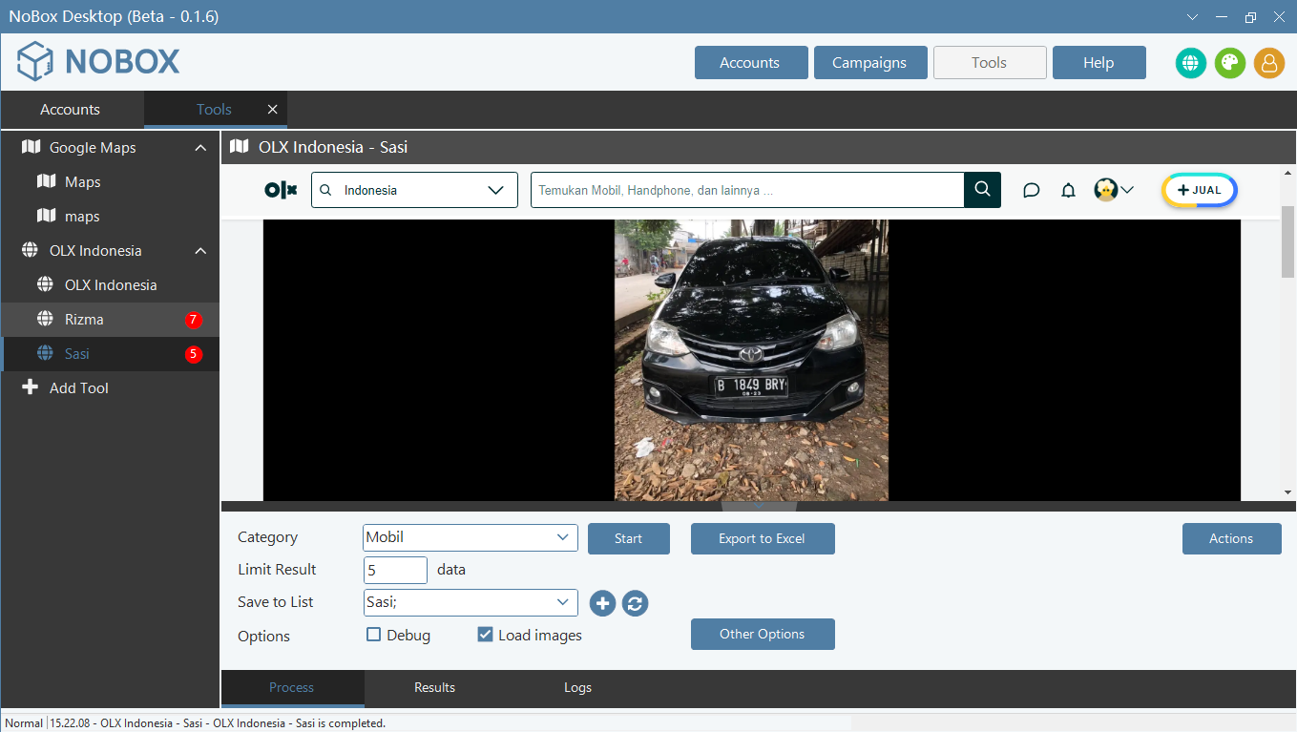Open OLX chat messages icon

pos(1031,190)
